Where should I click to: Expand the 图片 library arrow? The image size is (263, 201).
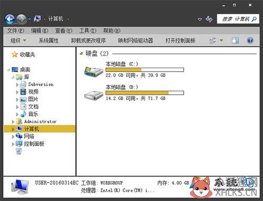coord(17,100)
